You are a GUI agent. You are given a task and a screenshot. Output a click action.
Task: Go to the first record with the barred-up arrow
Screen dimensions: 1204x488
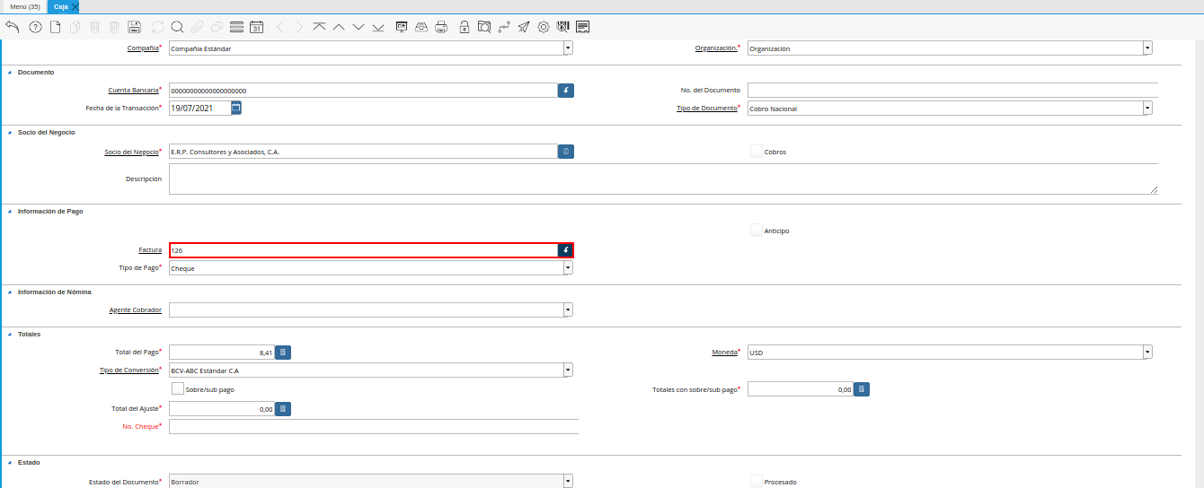click(319, 27)
